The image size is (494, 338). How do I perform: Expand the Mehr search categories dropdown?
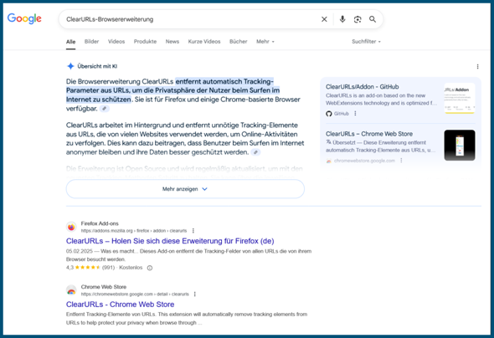(265, 42)
